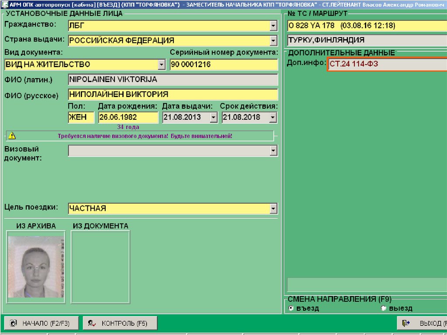Open the Срок действия date picker
447x335 pixels.
[273, 117]
